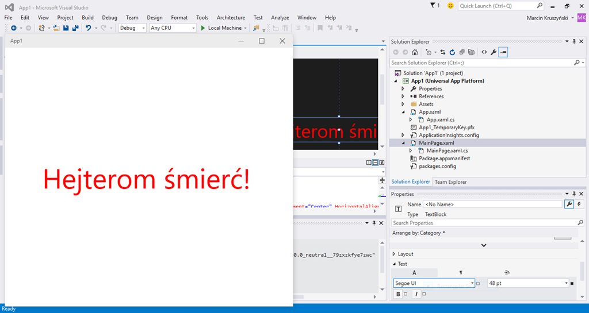Screen dimensions: 589x313
Task: Click the magnifier icon in Search Properties
Action: 580,223
